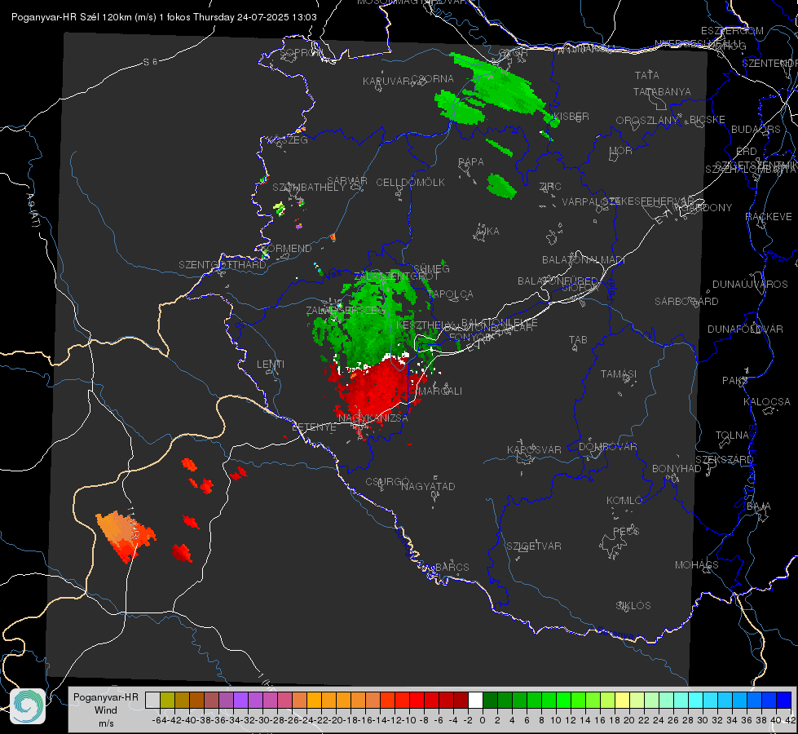This screenshot has height=734, width=798.
Task: Click the NAGYATAD town label
Action: point(428,486)
